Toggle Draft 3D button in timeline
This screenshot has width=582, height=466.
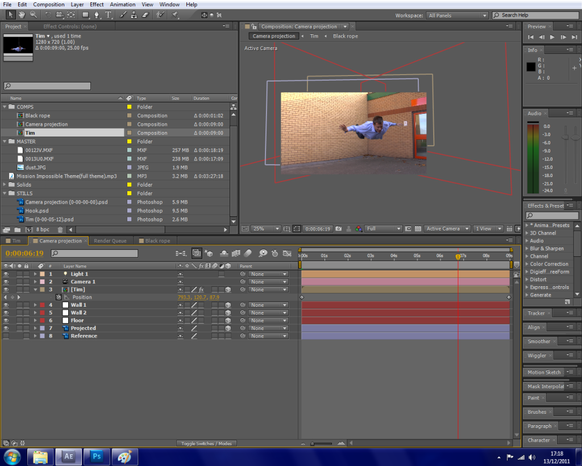pos(208,253)
